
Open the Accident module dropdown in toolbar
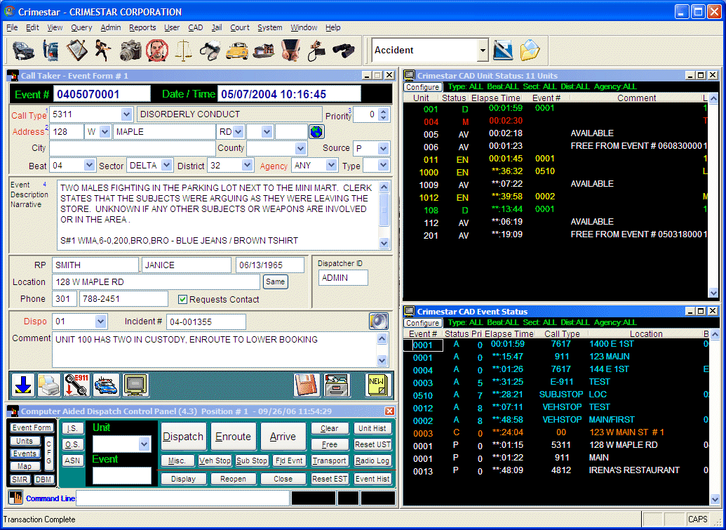click(482, 51)
